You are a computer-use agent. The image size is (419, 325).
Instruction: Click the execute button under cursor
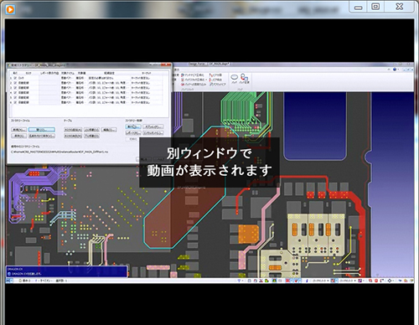tap(133, 126)
